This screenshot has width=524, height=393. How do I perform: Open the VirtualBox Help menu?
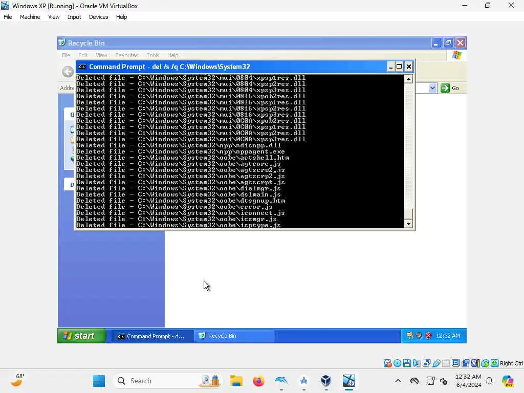pos(122,17)
